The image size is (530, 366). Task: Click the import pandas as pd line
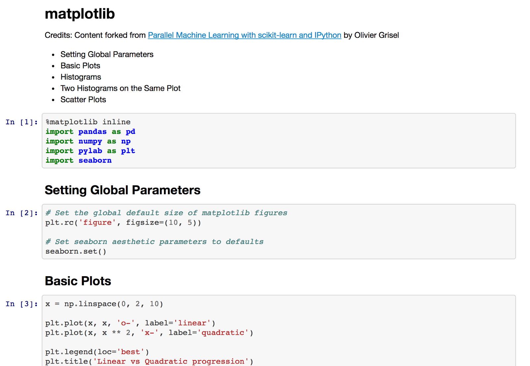click(x=90, y=132)
